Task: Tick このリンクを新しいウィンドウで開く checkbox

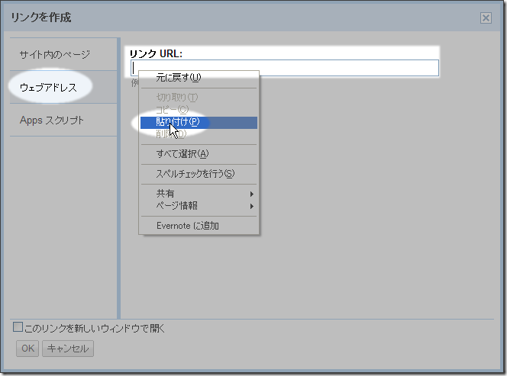Action: click(x=18, y=327)
